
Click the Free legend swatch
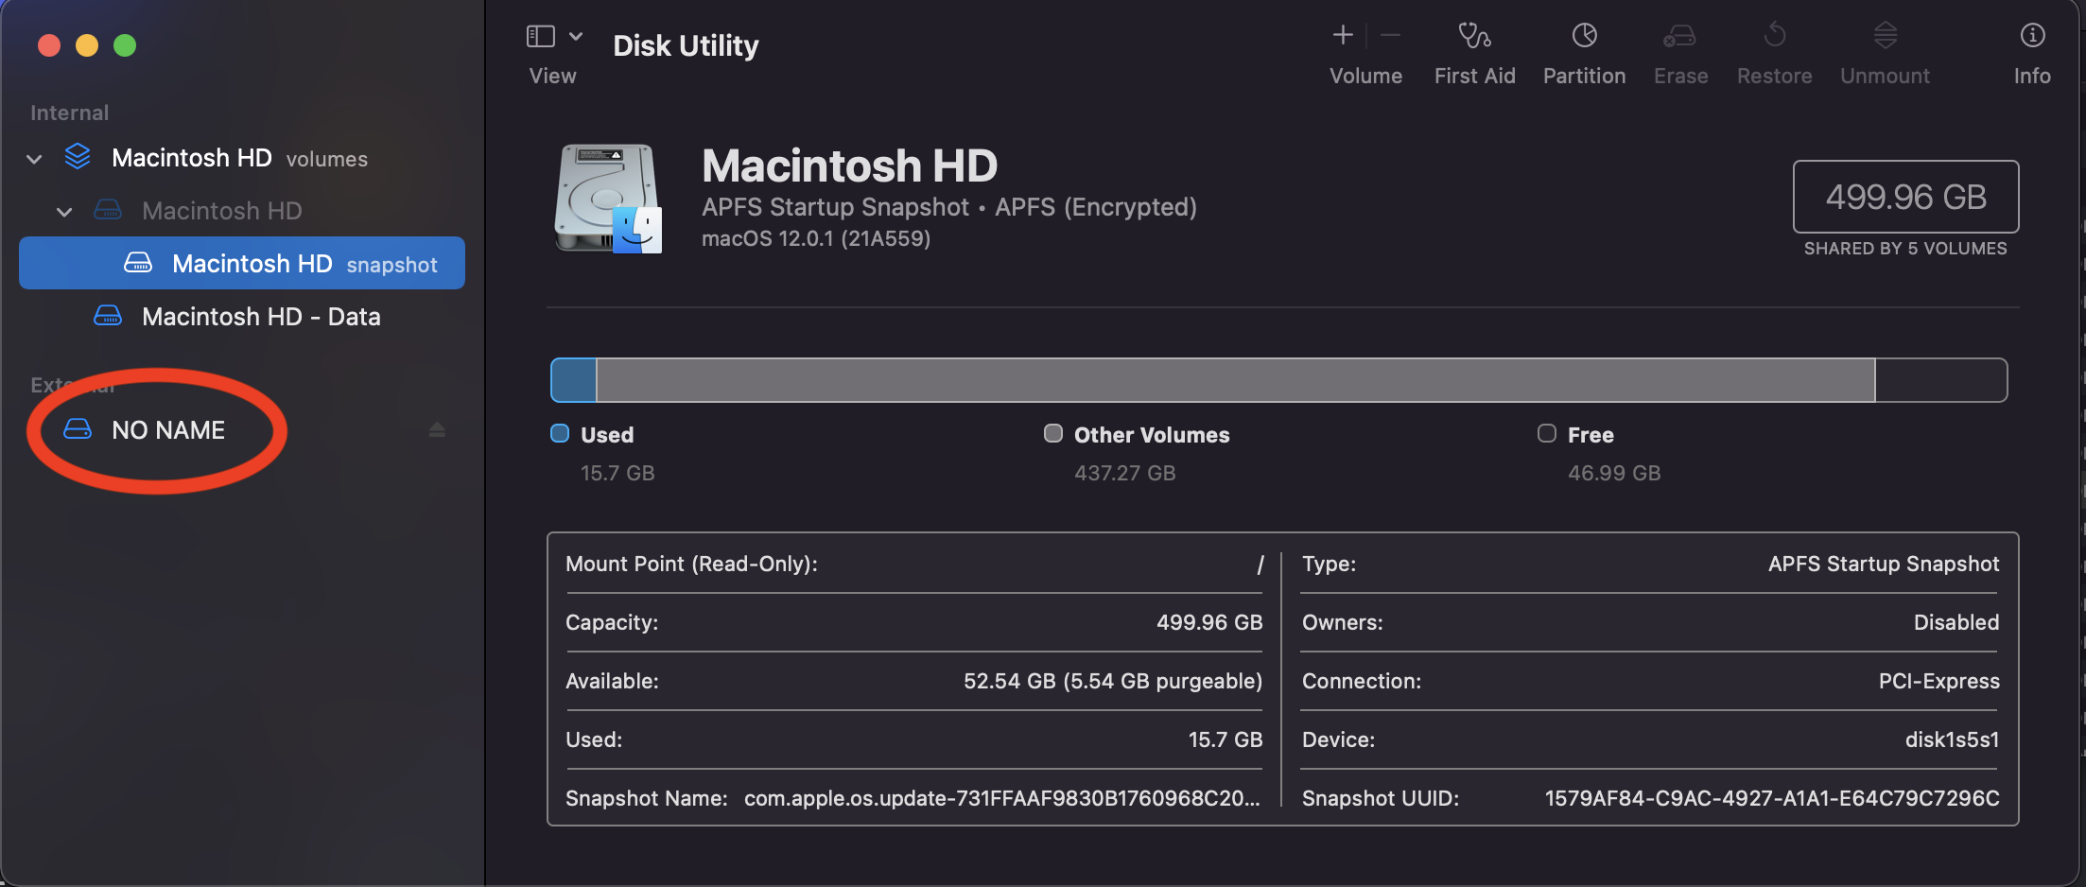pyautogui.click(x=1547, y=433)
